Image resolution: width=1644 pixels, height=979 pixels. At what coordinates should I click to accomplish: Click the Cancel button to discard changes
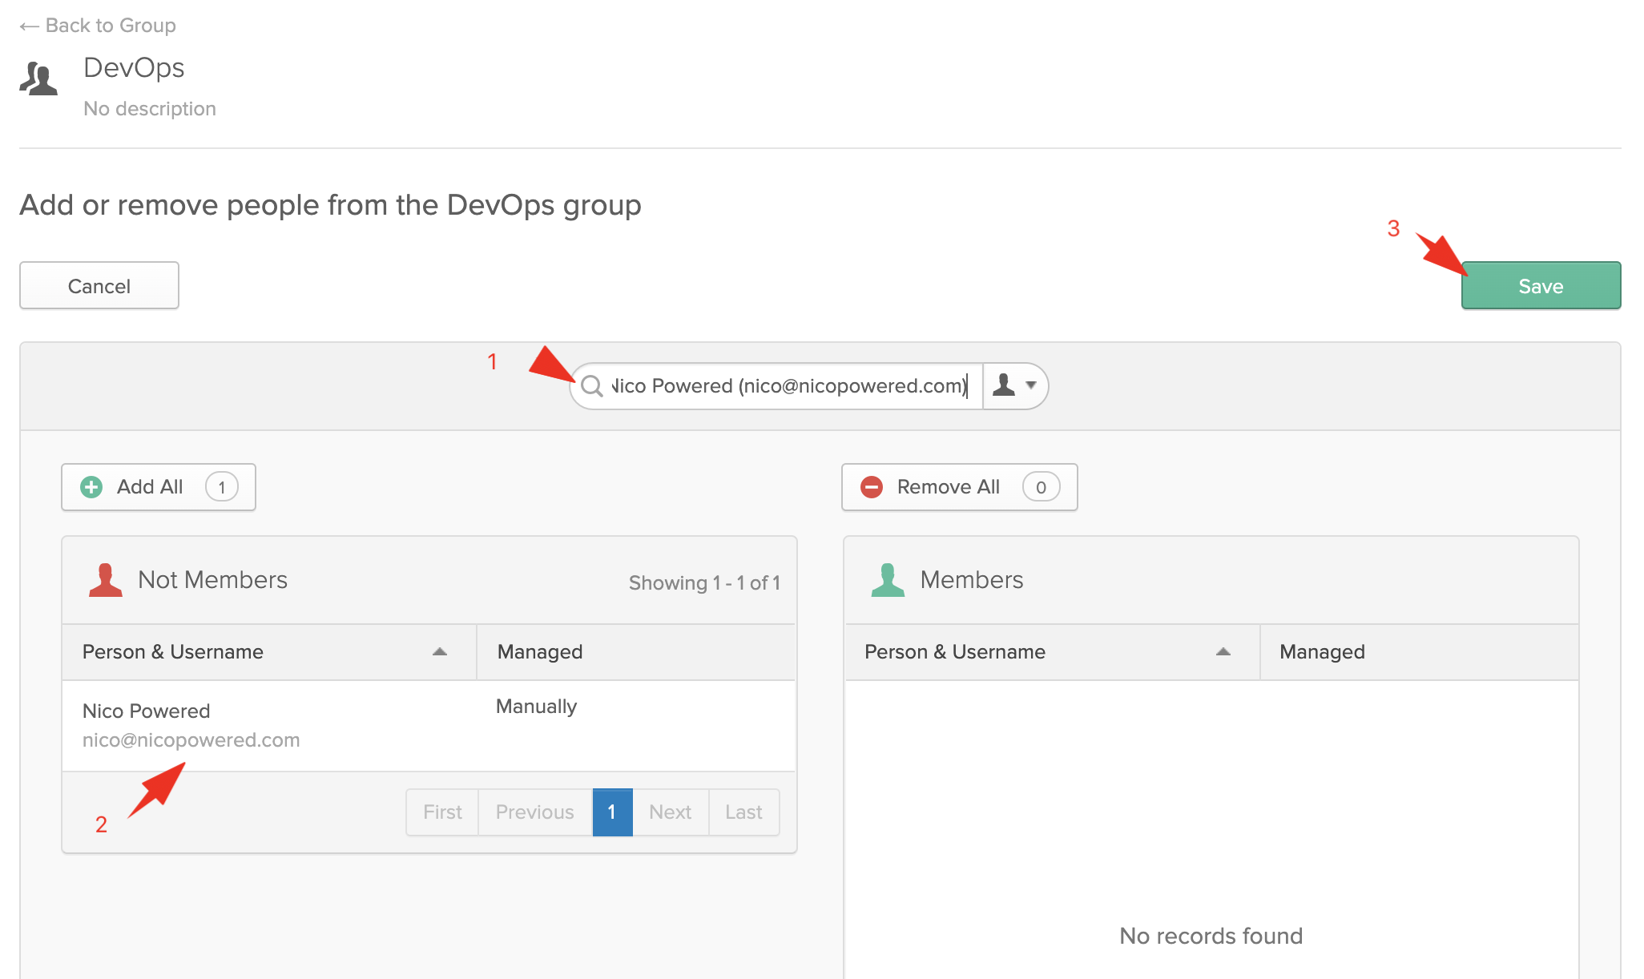(99, 285)
